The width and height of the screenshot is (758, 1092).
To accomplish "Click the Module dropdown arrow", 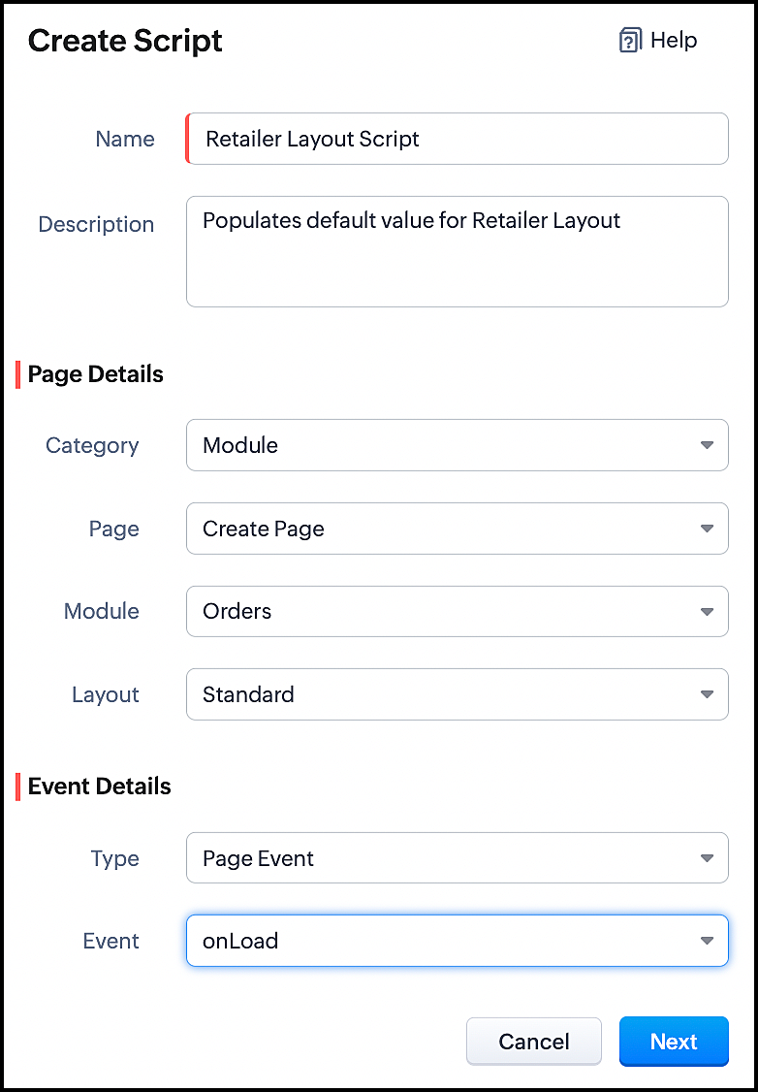I will 707,611.
